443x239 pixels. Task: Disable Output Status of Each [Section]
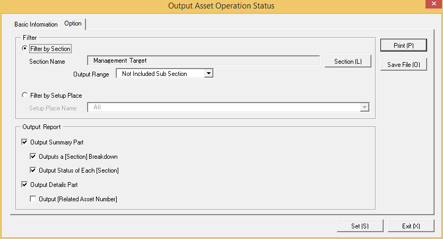point(33,170)
